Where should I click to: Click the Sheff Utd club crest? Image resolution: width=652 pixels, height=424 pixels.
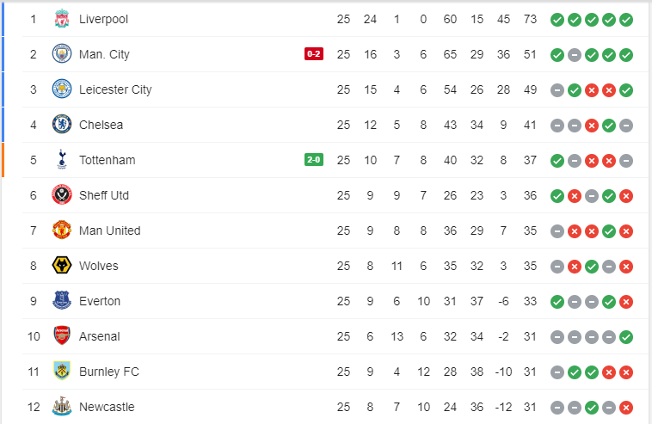click(61, 195)
